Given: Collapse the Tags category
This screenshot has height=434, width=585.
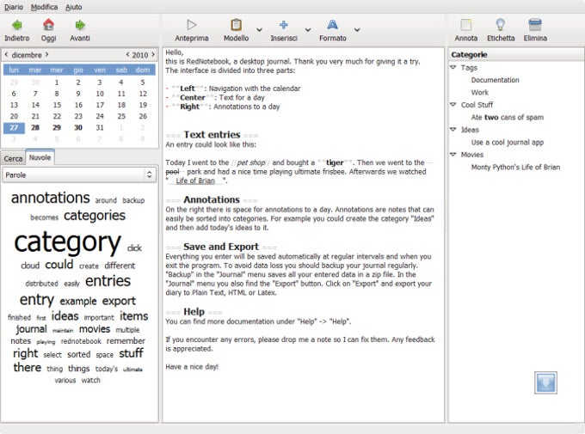Looking at the screenshot, I should pyautogui.click(x=453, y=68).
